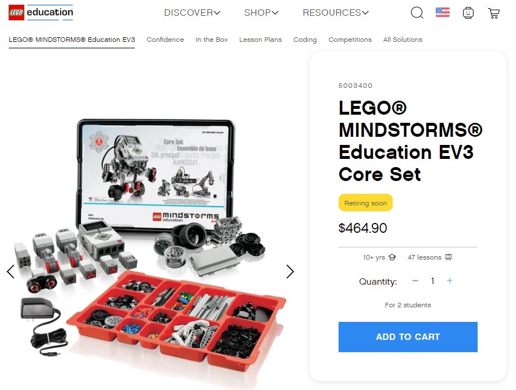516x390 pixels.
Task: Increase quantity with plus button
Action: tap(450, 281)
